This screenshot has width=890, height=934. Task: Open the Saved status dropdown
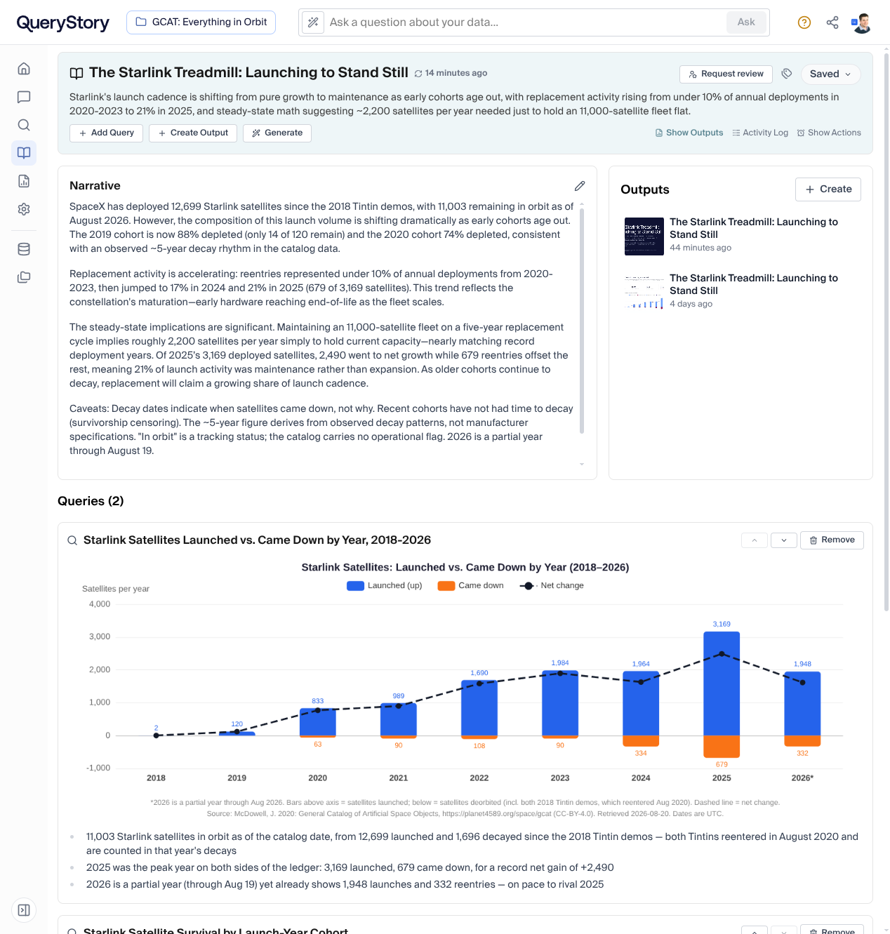click(830, 74)
